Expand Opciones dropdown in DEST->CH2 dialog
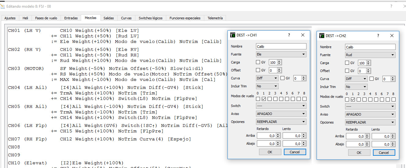The width and height of the screenshot is (406, 168). [x=370, y=122]
